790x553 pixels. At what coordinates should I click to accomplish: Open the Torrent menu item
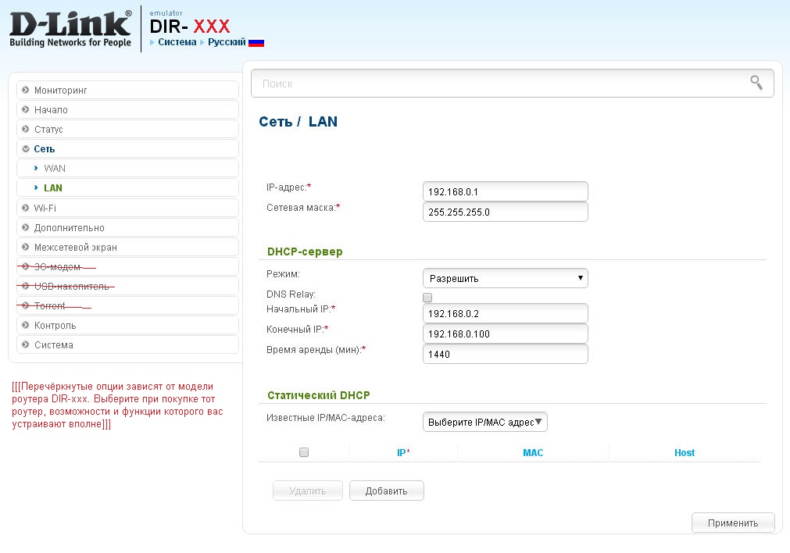click(127, 305)
